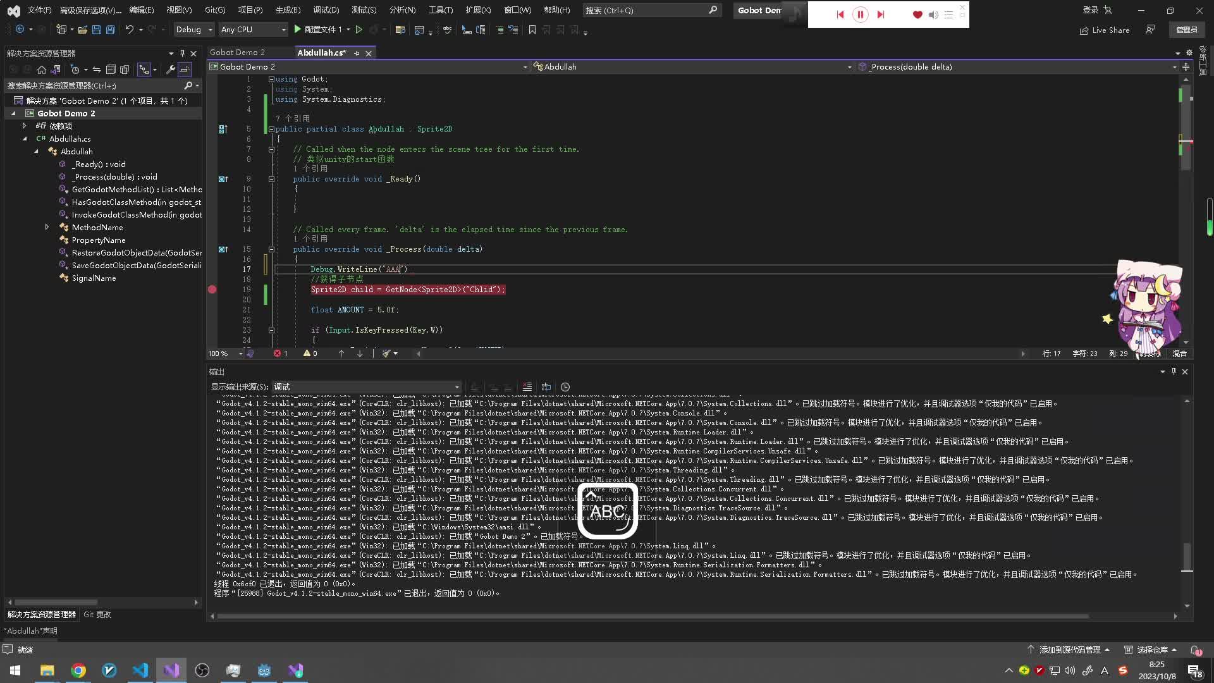Open the Git(G) menu
Viewport: 1214px width, 683px height.
point(215,10)
